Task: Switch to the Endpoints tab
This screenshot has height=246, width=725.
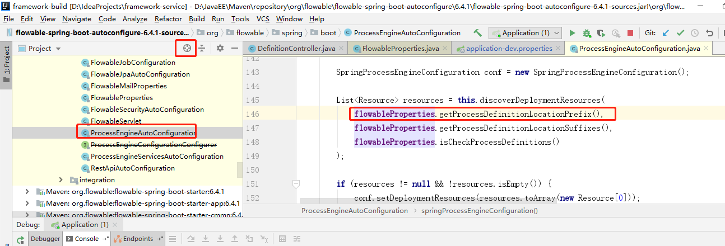Action: pyautogui.click(x=138, y=239)
